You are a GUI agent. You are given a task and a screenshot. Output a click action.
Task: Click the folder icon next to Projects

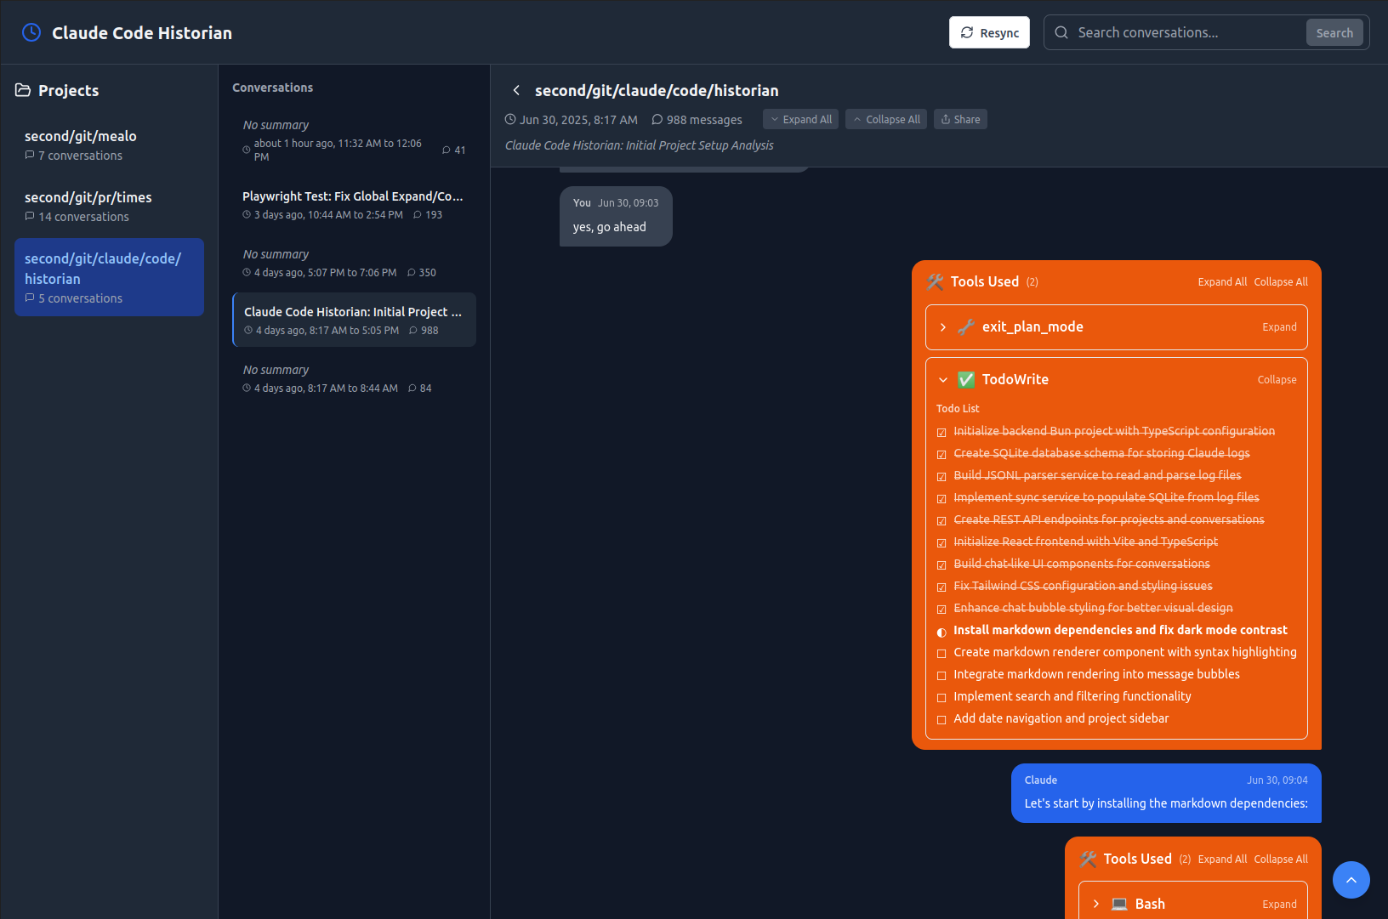pos(23,90)
